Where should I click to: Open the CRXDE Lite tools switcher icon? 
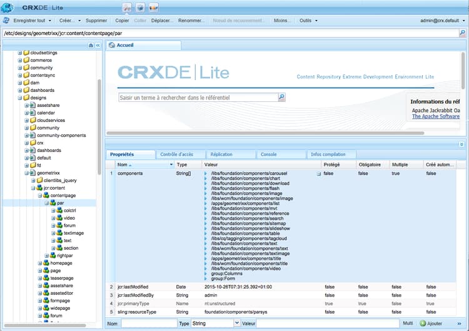[x=127, y=8]
